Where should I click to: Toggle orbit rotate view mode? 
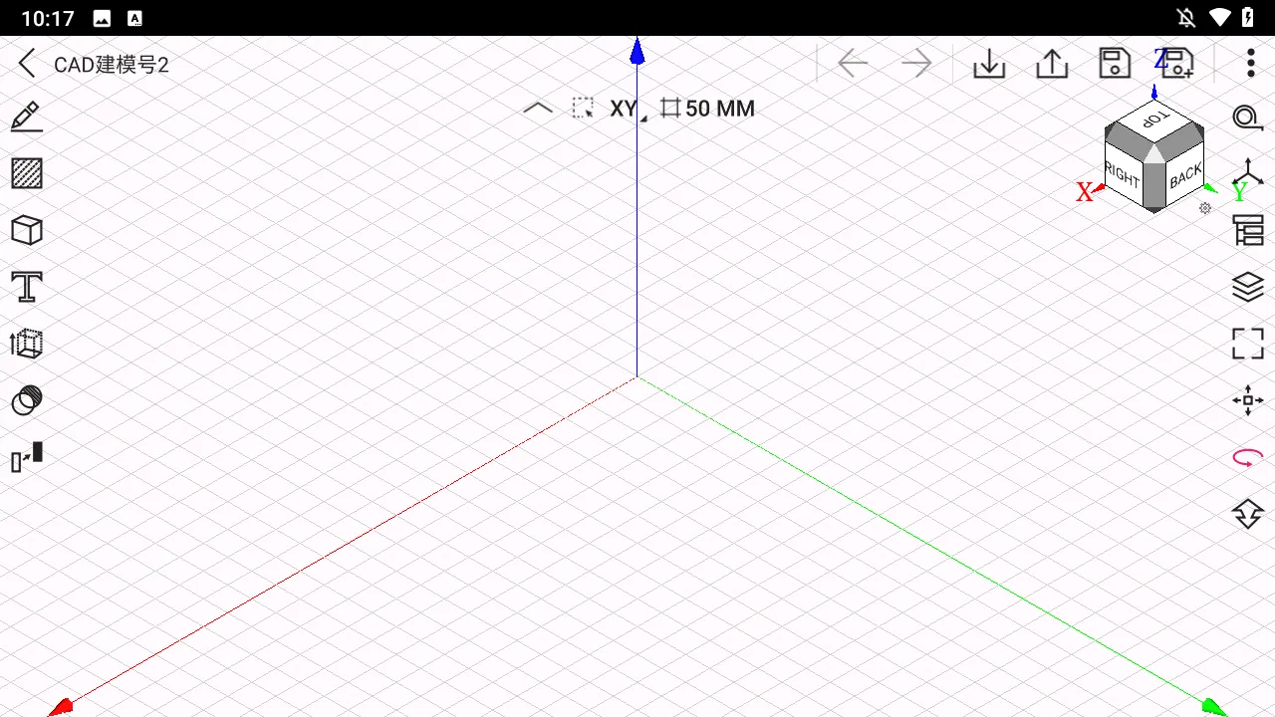1247,458
